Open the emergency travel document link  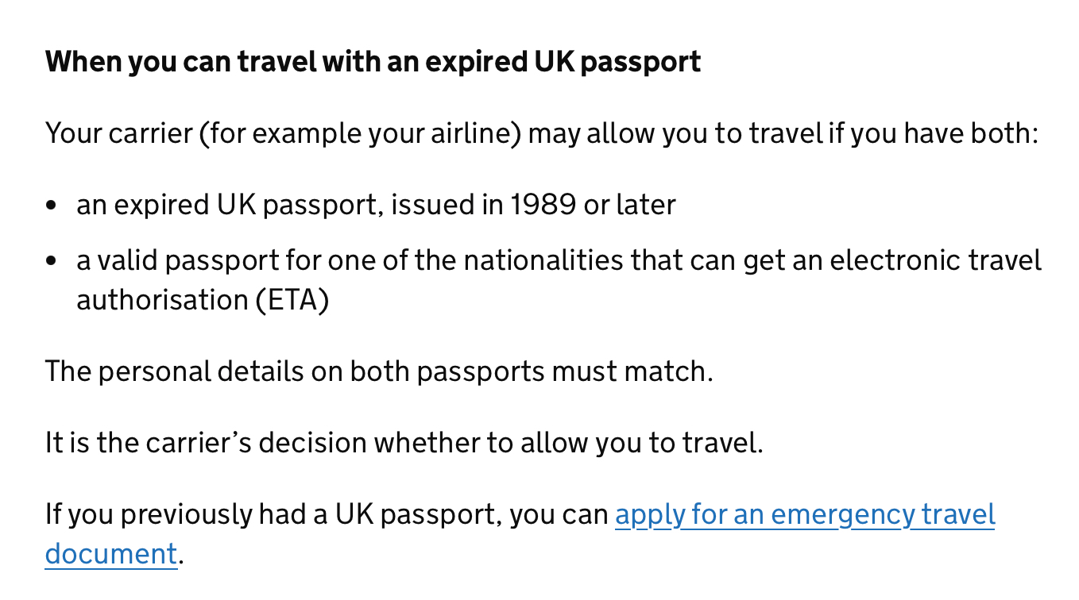pos(804,515)
